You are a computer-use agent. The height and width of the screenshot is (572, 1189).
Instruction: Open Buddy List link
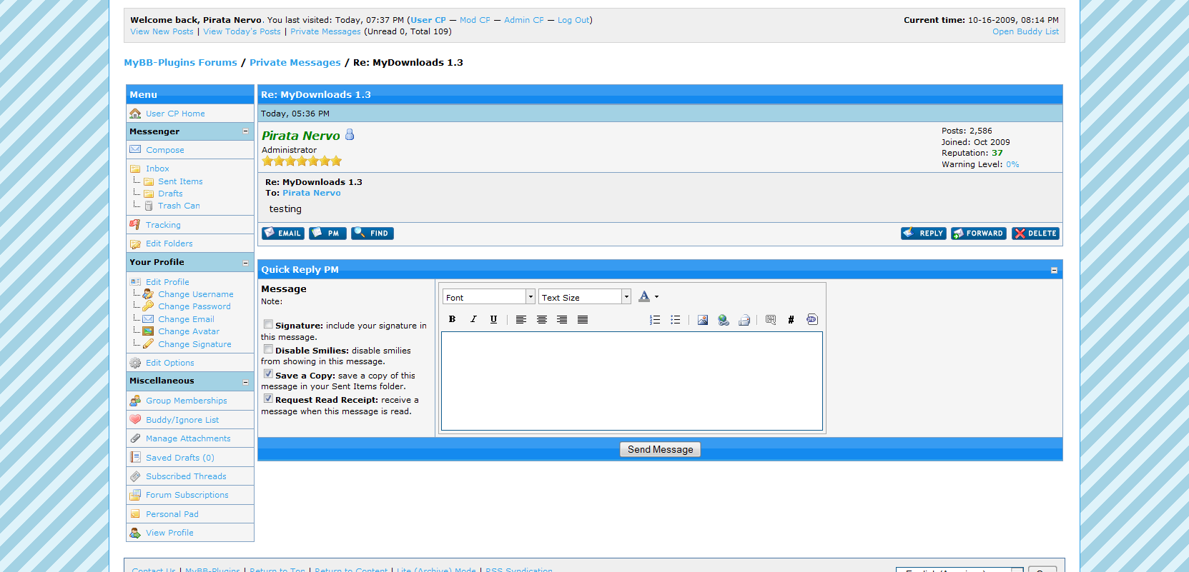(x=1025, y=31)
